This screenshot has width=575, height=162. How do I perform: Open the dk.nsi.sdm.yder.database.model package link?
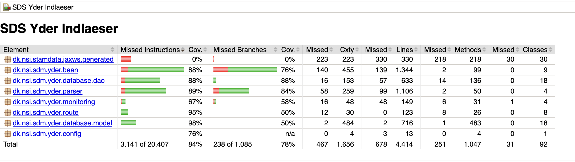click(62, 123)
